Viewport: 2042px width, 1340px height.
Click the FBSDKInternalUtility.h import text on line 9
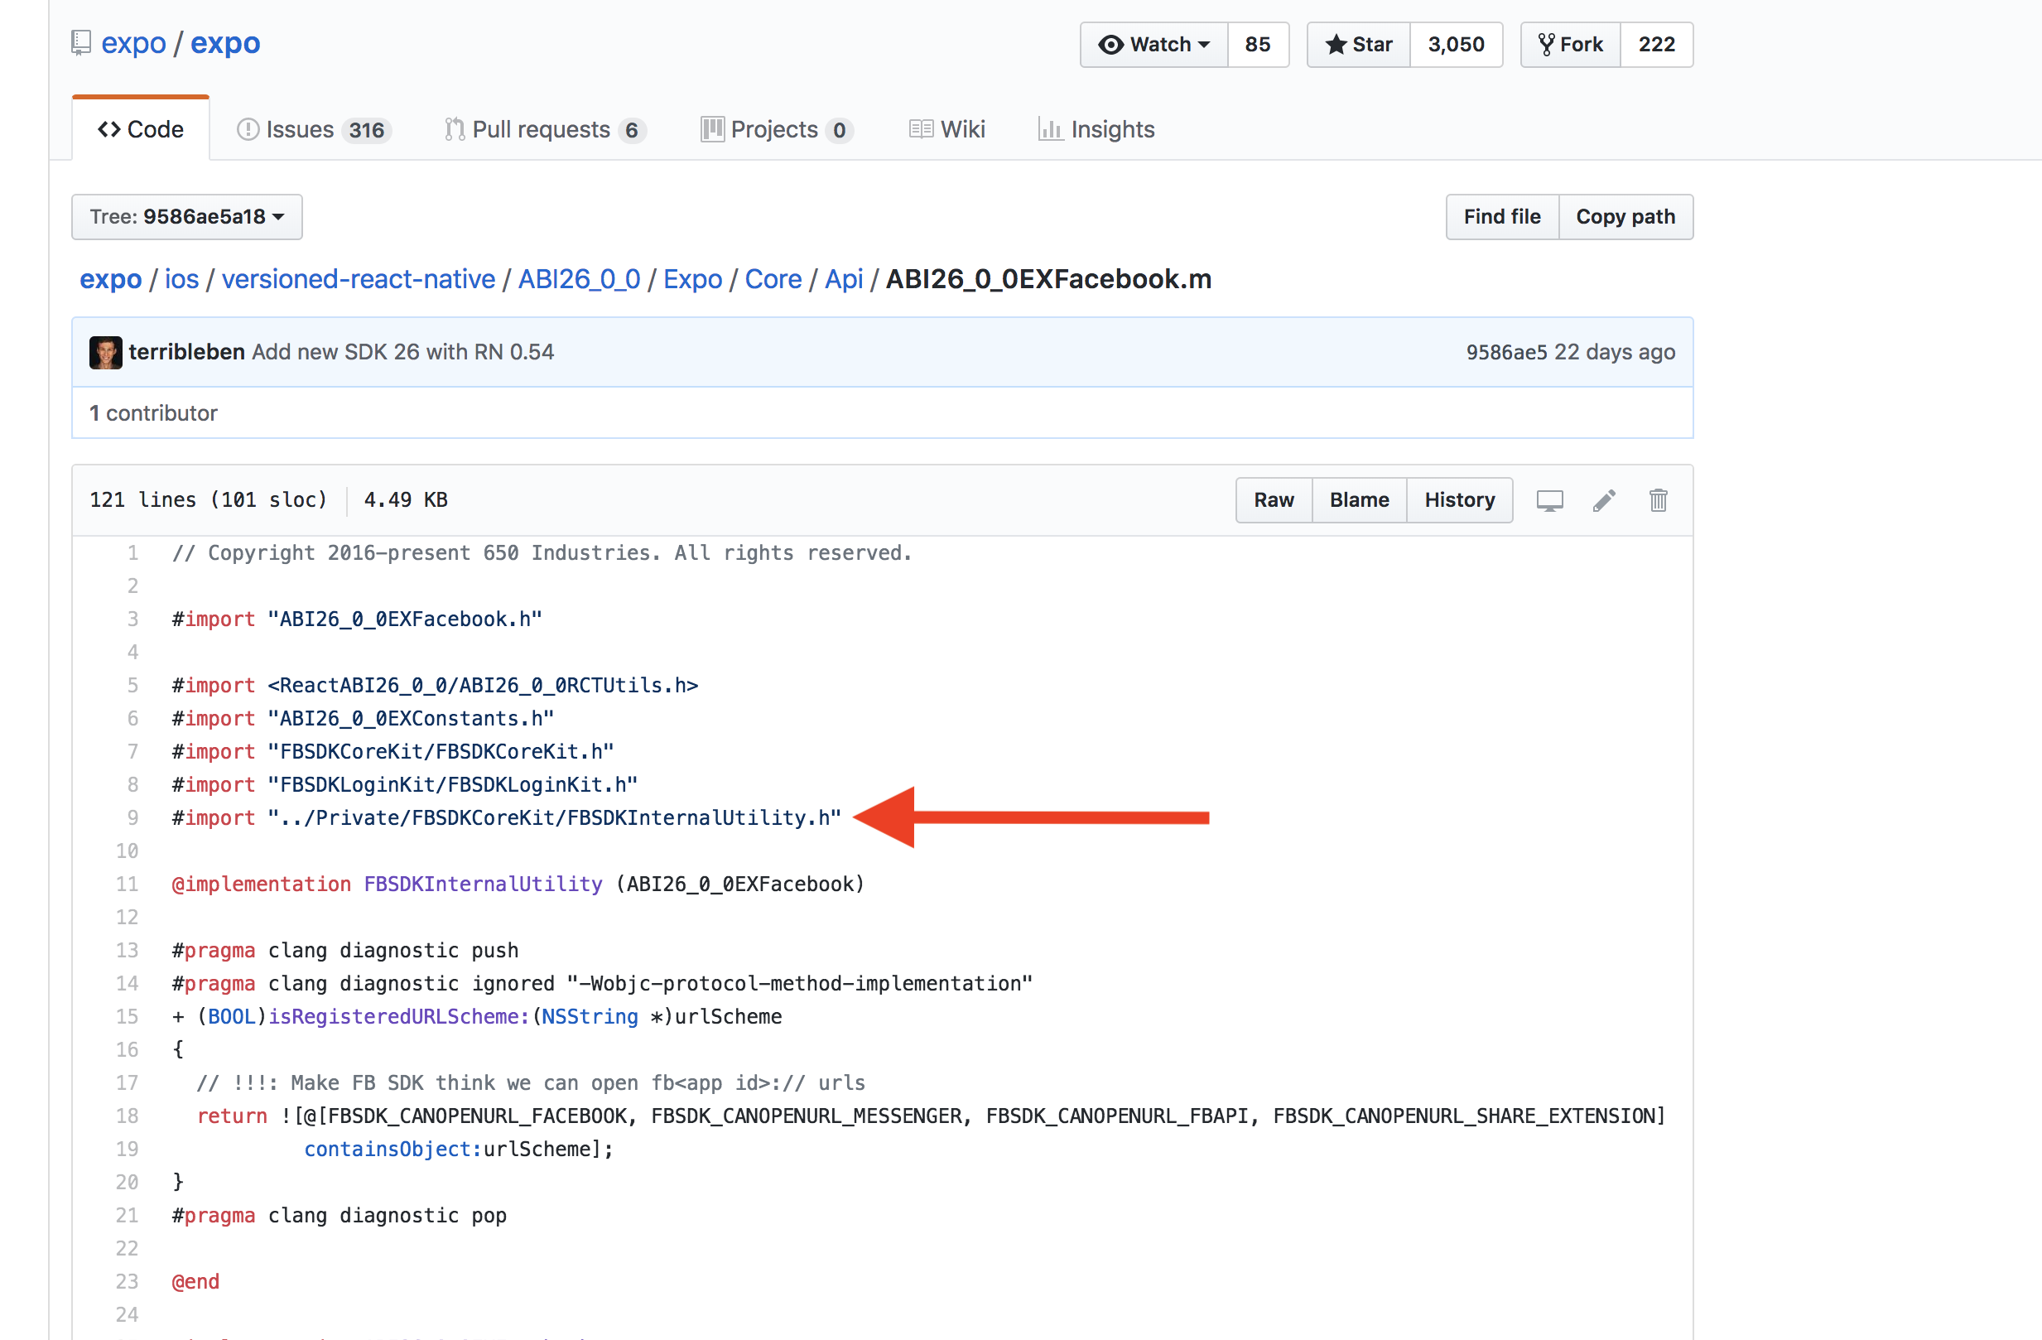click(x=554, y=818)
